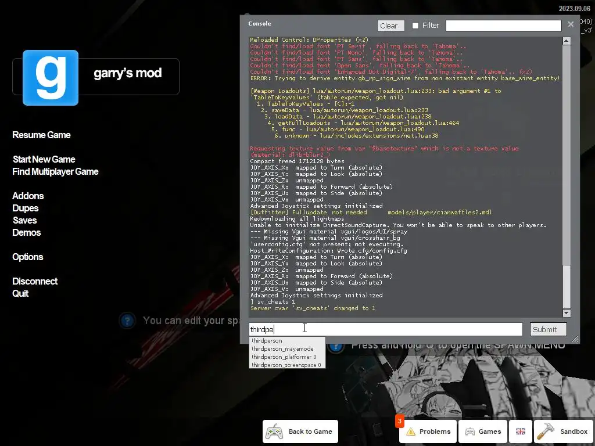Select Start New Game

pyautogui.click(x=44, y=159)
